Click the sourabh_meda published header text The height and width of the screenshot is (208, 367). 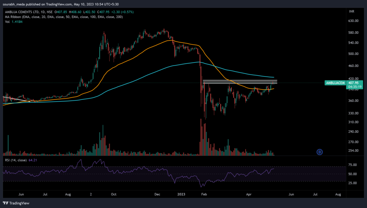61,4
